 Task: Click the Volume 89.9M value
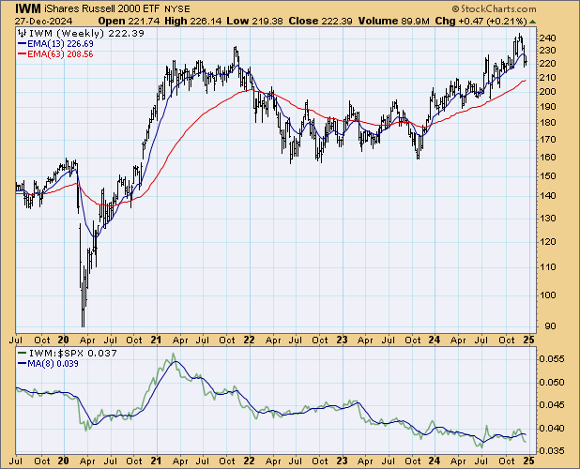click(x=393, y=21)
